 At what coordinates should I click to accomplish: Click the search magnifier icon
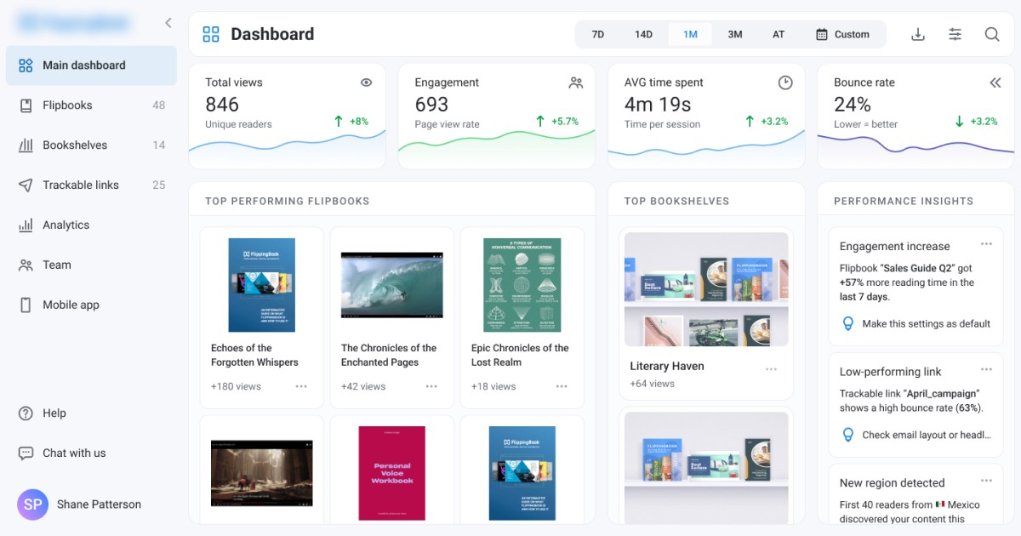coord(992,35)
